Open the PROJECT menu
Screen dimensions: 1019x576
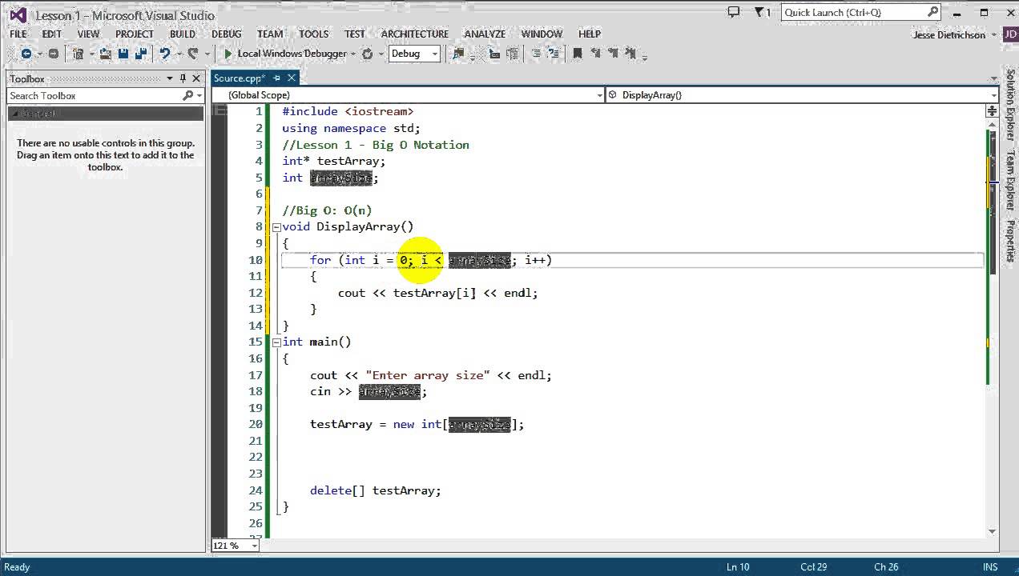(135, 34)
